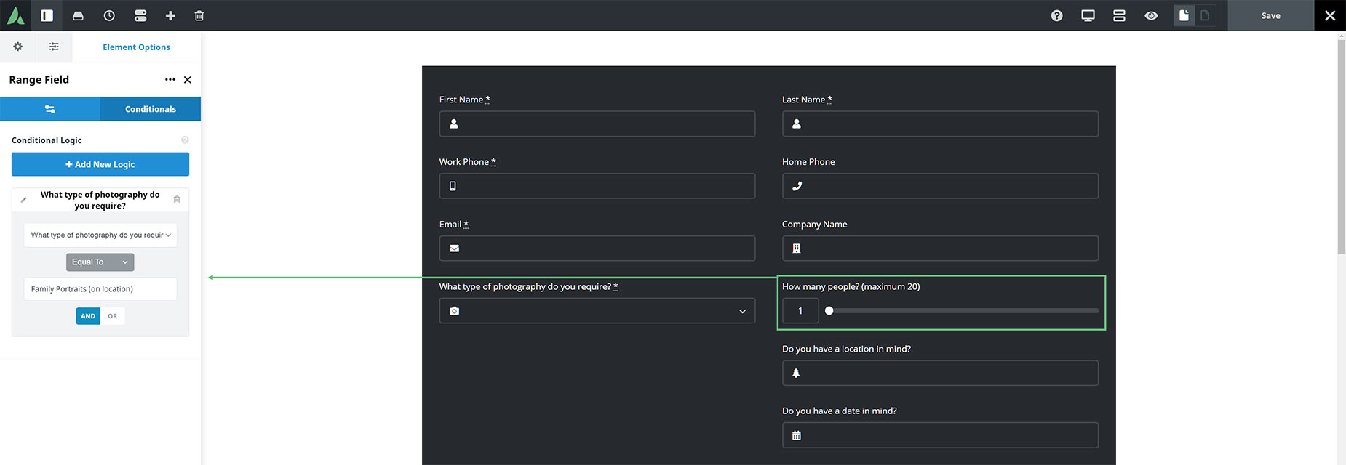Open the photography type dropdown in form
Screen dimensions: 1346x465
coord(597,311)
